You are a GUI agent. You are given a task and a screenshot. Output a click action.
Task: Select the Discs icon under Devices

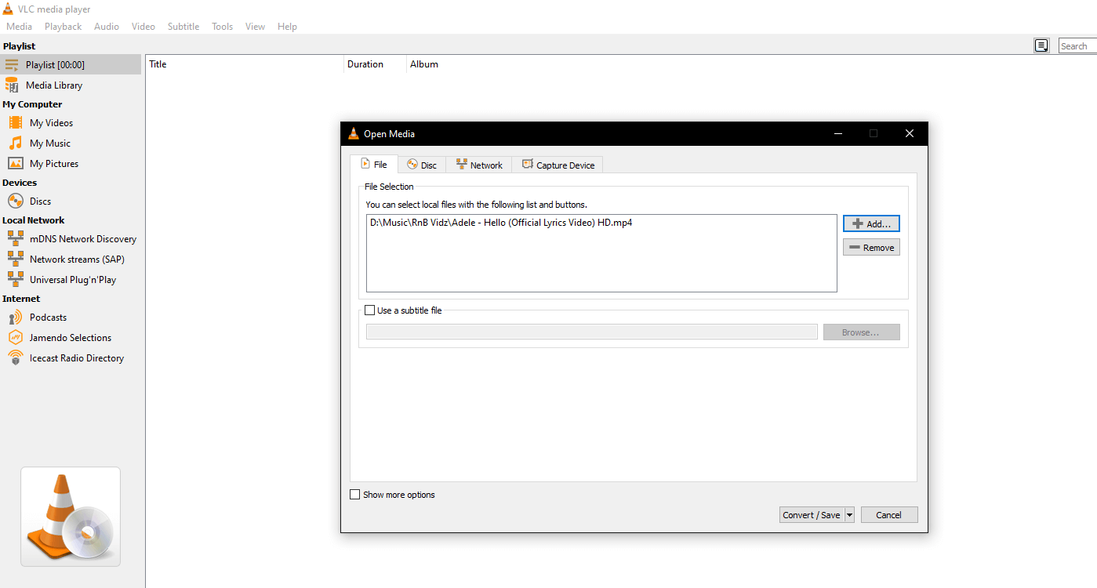(x=16, y=201)
